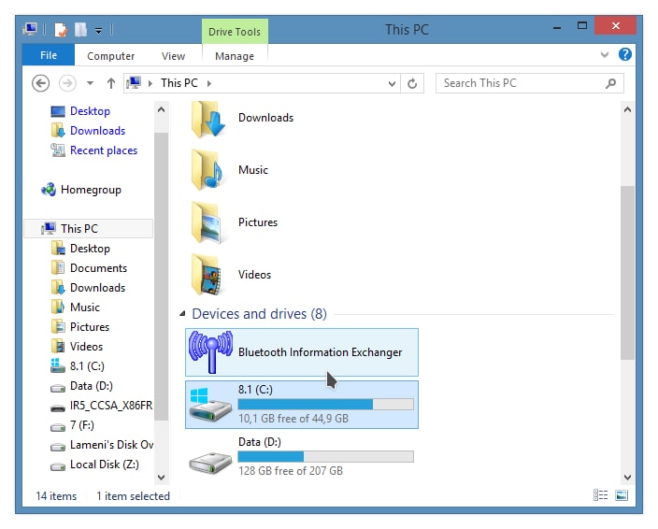Select 8.1 (C:) drive in sidebar
Image resolution: width=658 pixels, height=529 pixels.
pos(87,366)
